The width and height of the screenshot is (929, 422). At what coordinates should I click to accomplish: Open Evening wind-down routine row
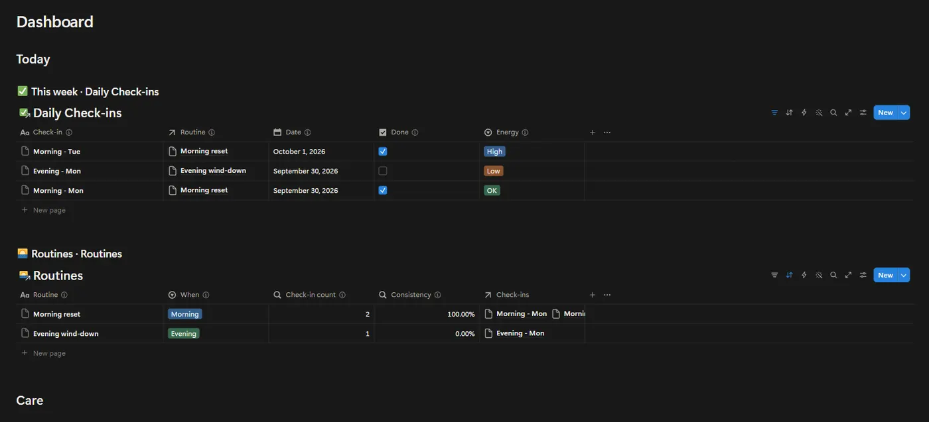[x=66, y=334]
